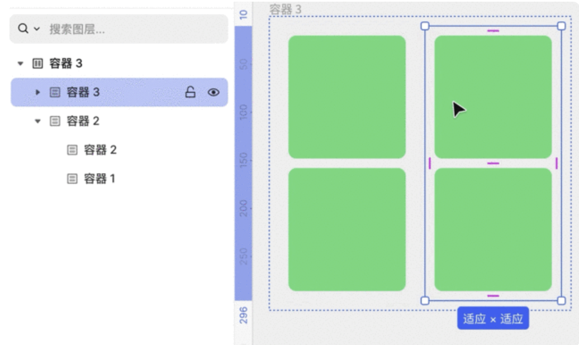
Task: Click the magnifier search icon
Action: click(23, 28)
